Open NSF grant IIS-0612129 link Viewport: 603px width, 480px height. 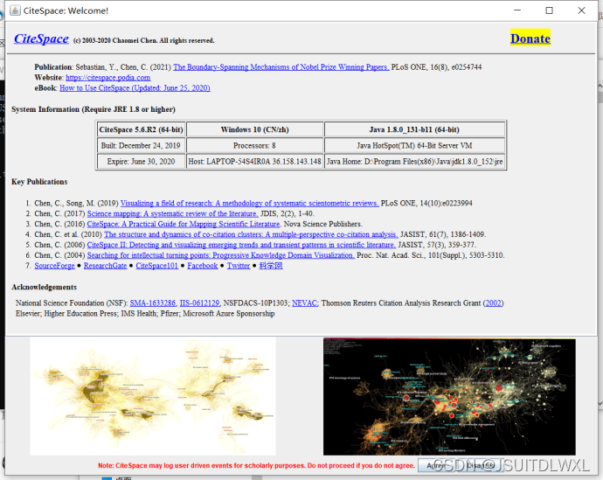click(x=199, y=303)
